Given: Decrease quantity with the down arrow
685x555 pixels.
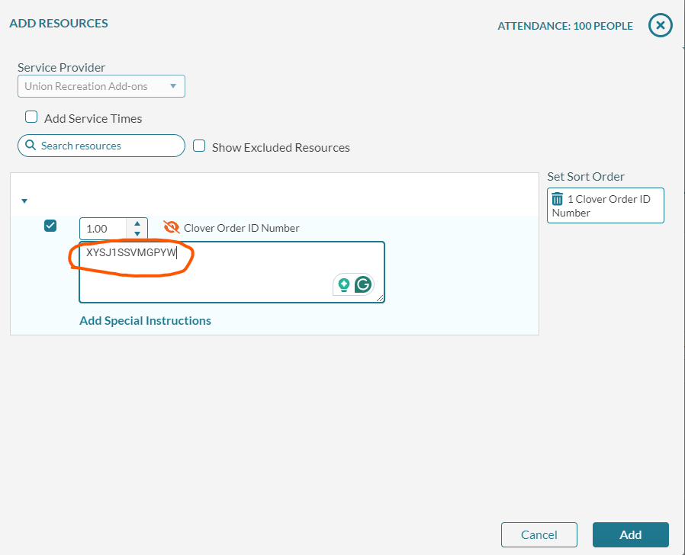Looking at the screenshot, I should tap(137, 233).
